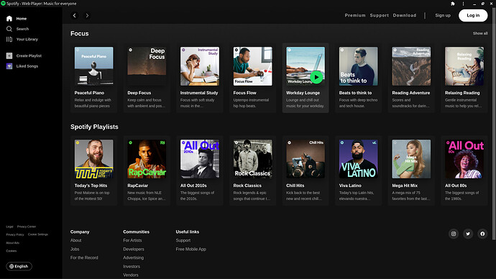This screenshot has width=496, height=279.
Task: Click the extensions puzzle icon in title bar
Action: pos(453,4)
